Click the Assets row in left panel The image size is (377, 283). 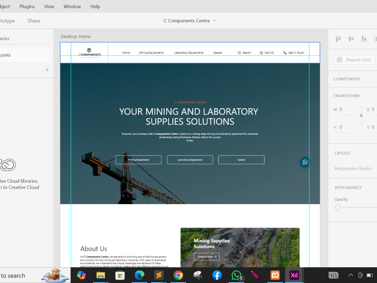pyautogui.click(x=24, y=55)
